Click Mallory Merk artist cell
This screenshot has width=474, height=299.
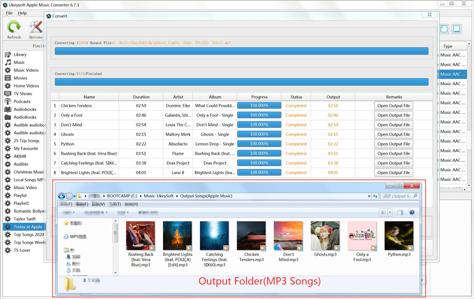pyautogui.click(x=178, y=134)
